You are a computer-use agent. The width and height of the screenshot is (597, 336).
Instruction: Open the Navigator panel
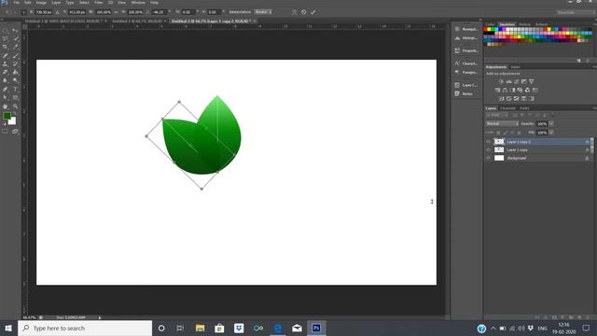466,29
